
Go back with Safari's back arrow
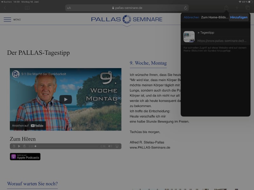click(x=5, y=8)
